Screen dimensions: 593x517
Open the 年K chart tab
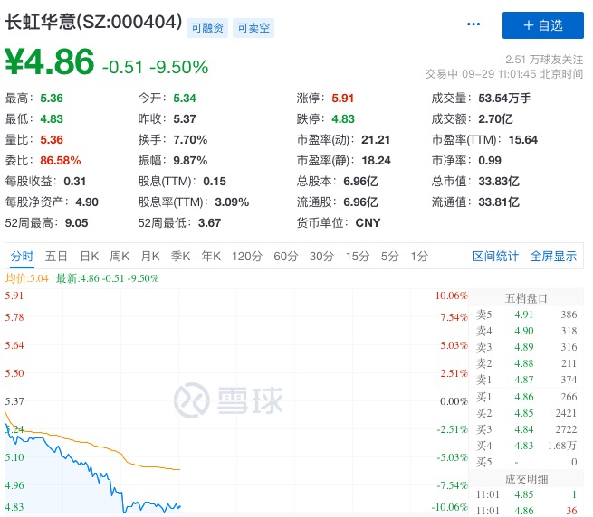[x=211, y=257]
